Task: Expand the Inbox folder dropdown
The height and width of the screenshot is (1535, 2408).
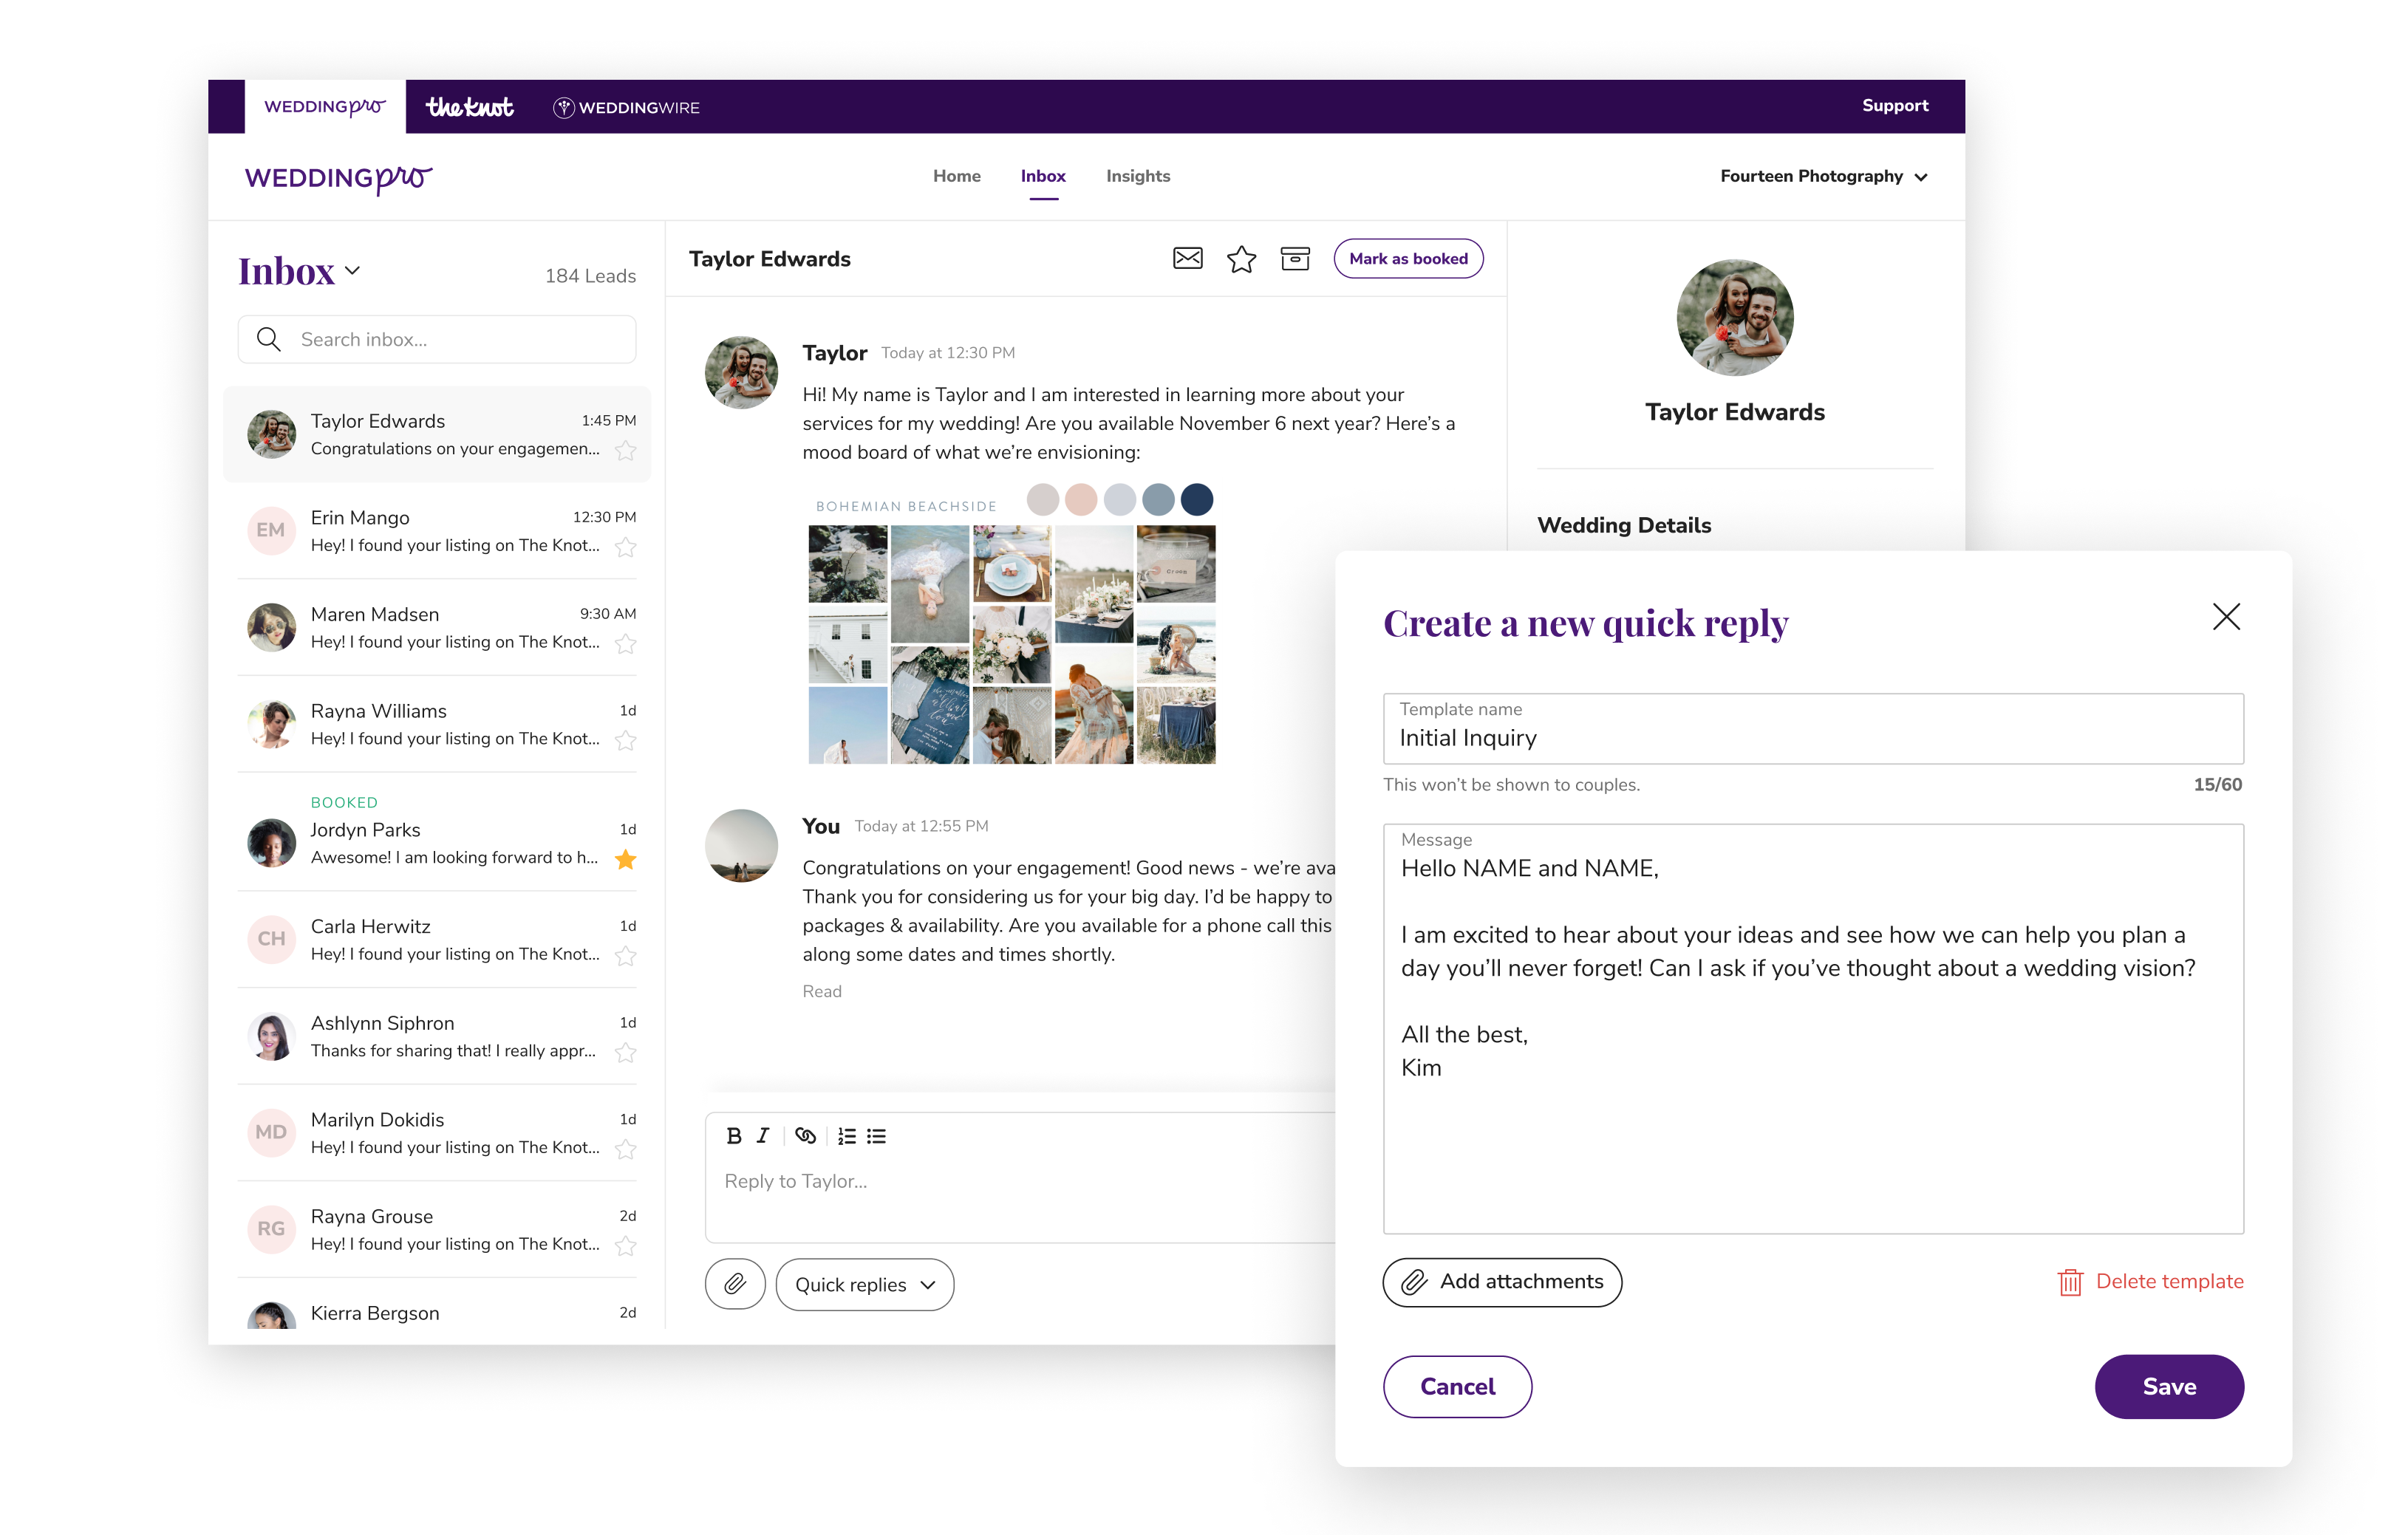Action: point(352,271)
